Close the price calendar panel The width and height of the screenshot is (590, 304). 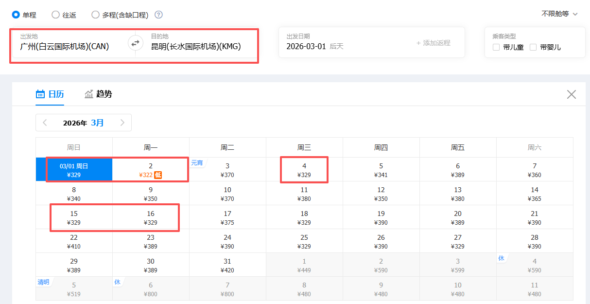coord(572,94)
